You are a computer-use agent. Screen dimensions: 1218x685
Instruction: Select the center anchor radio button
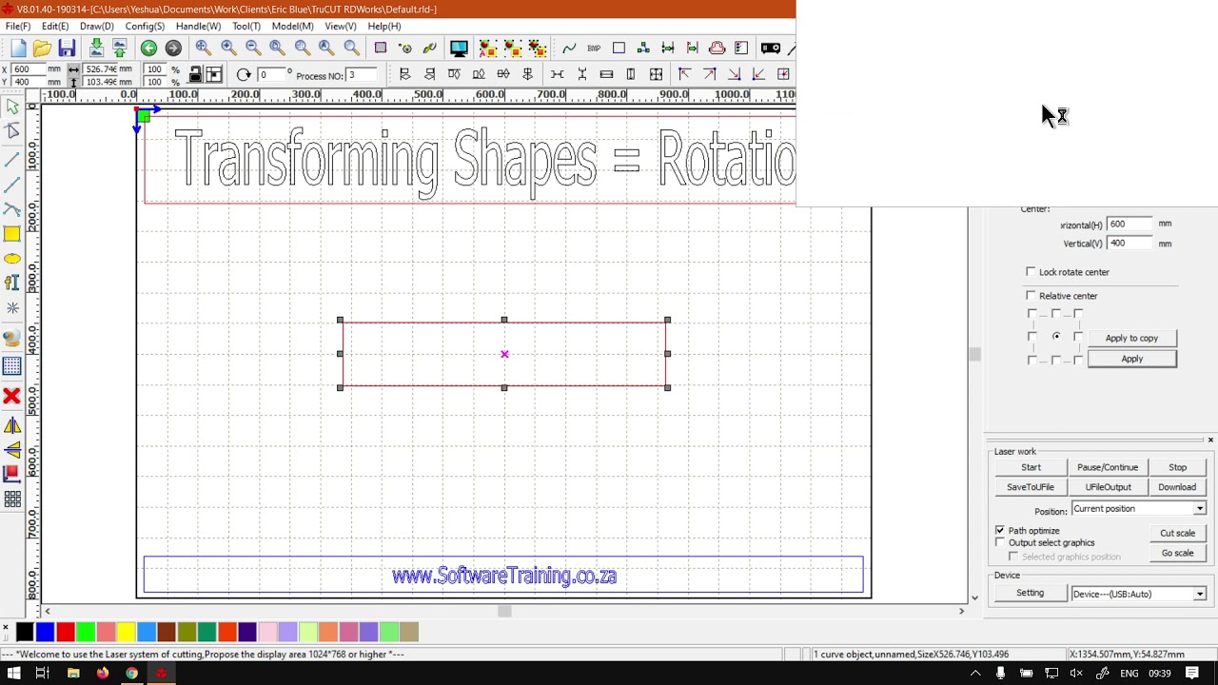[x=1056, y=336]
